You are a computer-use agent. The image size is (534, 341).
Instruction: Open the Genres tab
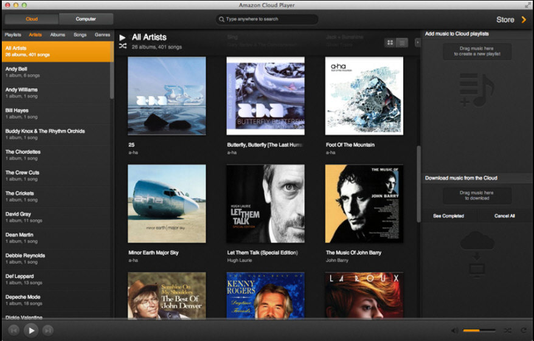tap(102, 35)
